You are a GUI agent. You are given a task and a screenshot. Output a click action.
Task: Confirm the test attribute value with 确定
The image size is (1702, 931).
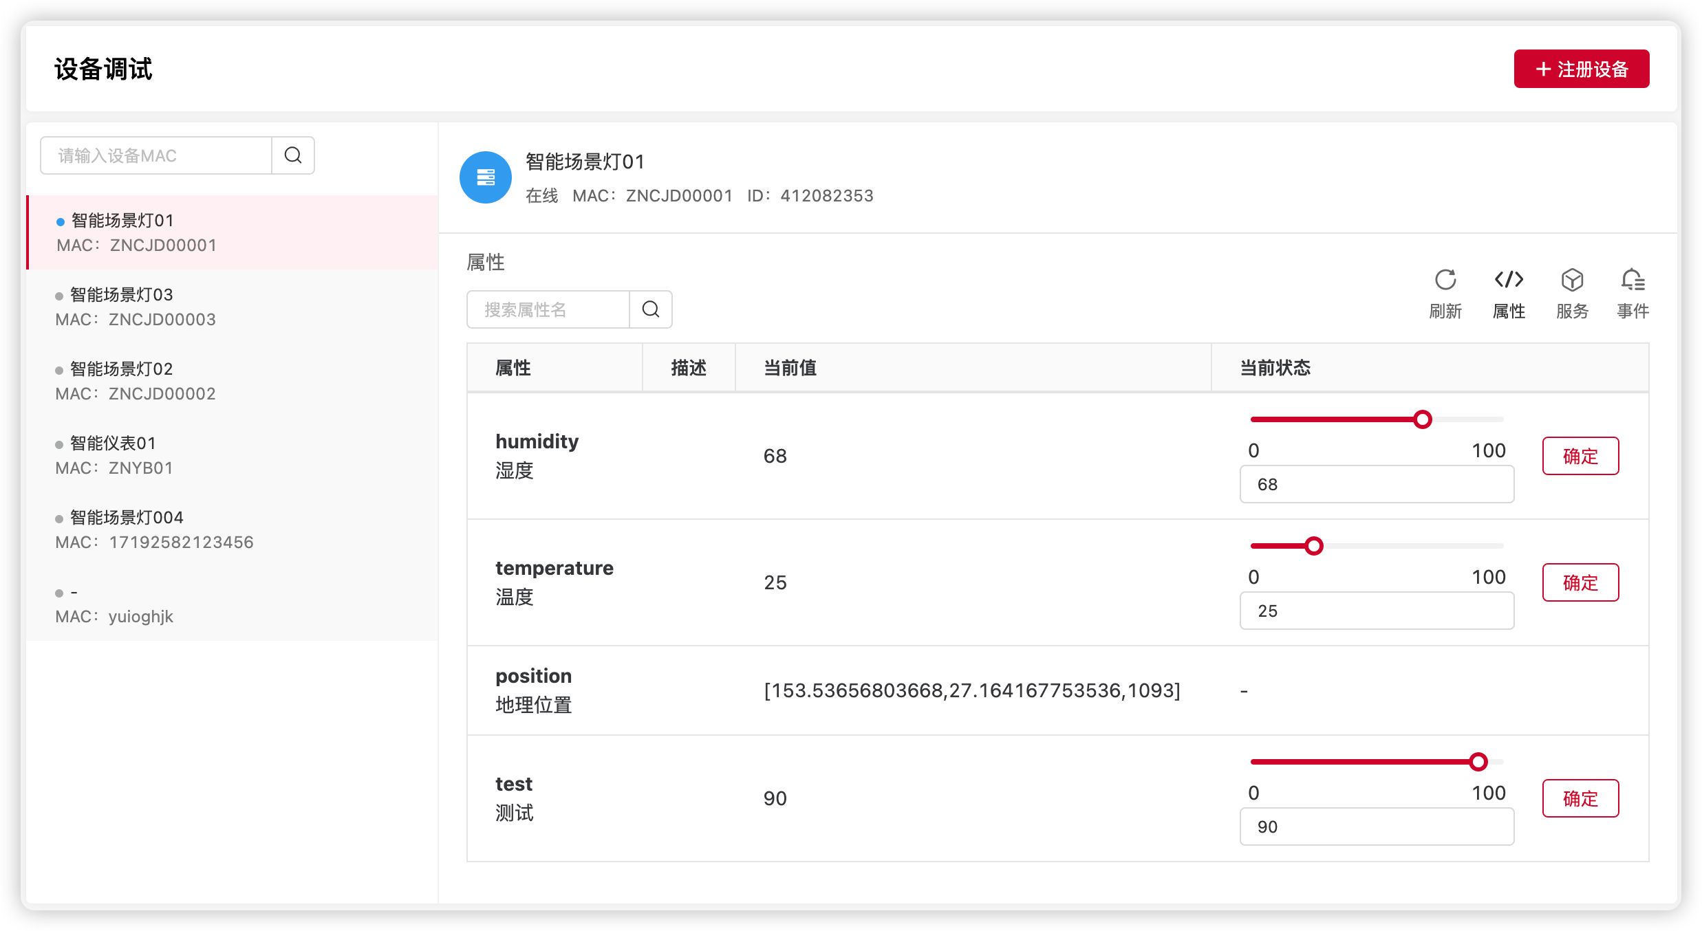(x=1580, y=798)
